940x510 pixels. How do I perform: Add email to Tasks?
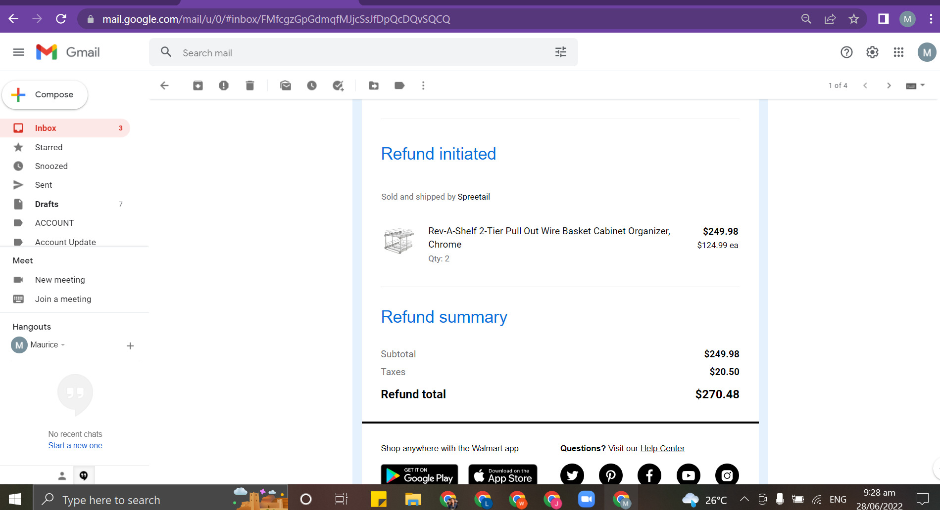338,86
